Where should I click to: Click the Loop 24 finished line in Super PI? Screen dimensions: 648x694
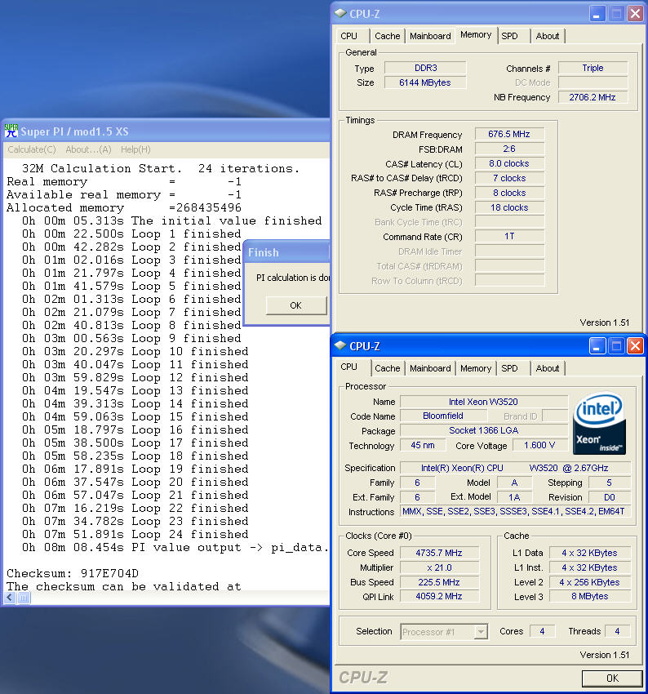point(135,534)
